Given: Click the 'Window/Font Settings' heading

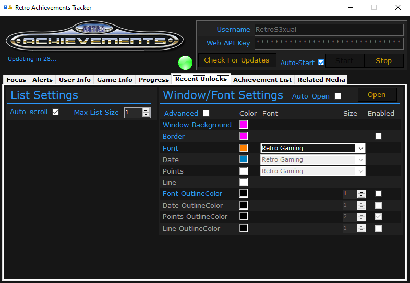Looking at the screenshot, I should [223, 95].
